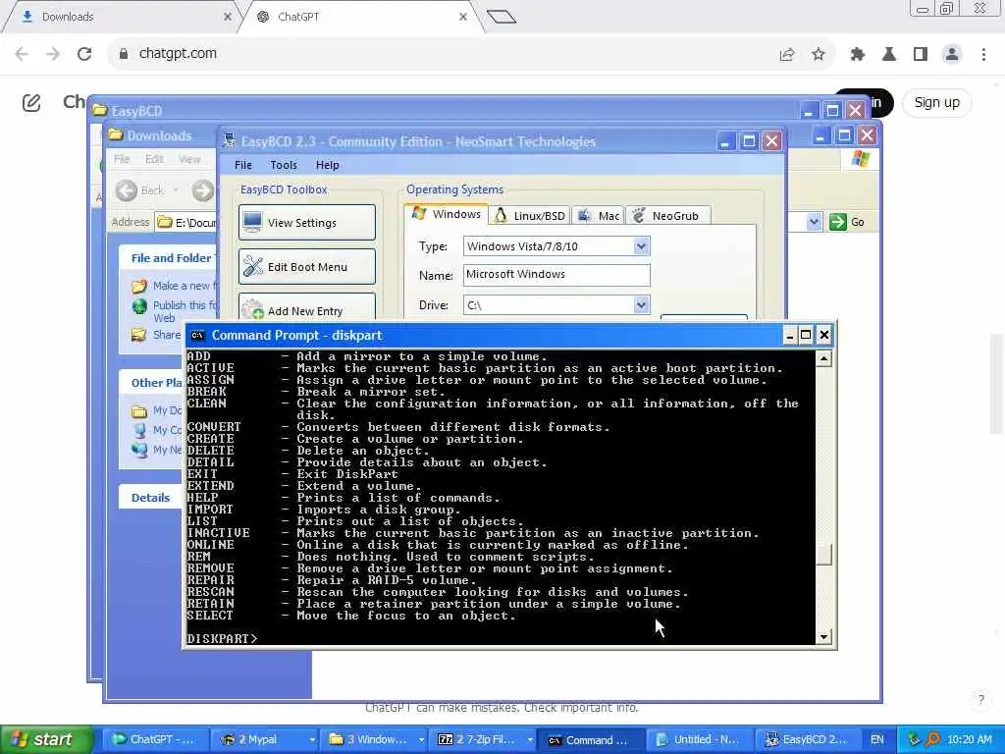Open the Mypal taskbar group

[265, 740]
